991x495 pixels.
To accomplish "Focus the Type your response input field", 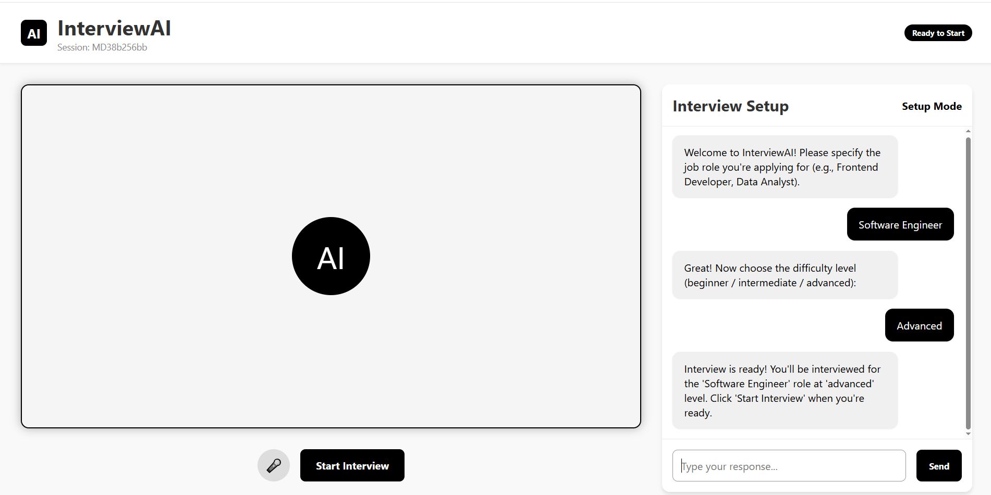I will point(789,466).
